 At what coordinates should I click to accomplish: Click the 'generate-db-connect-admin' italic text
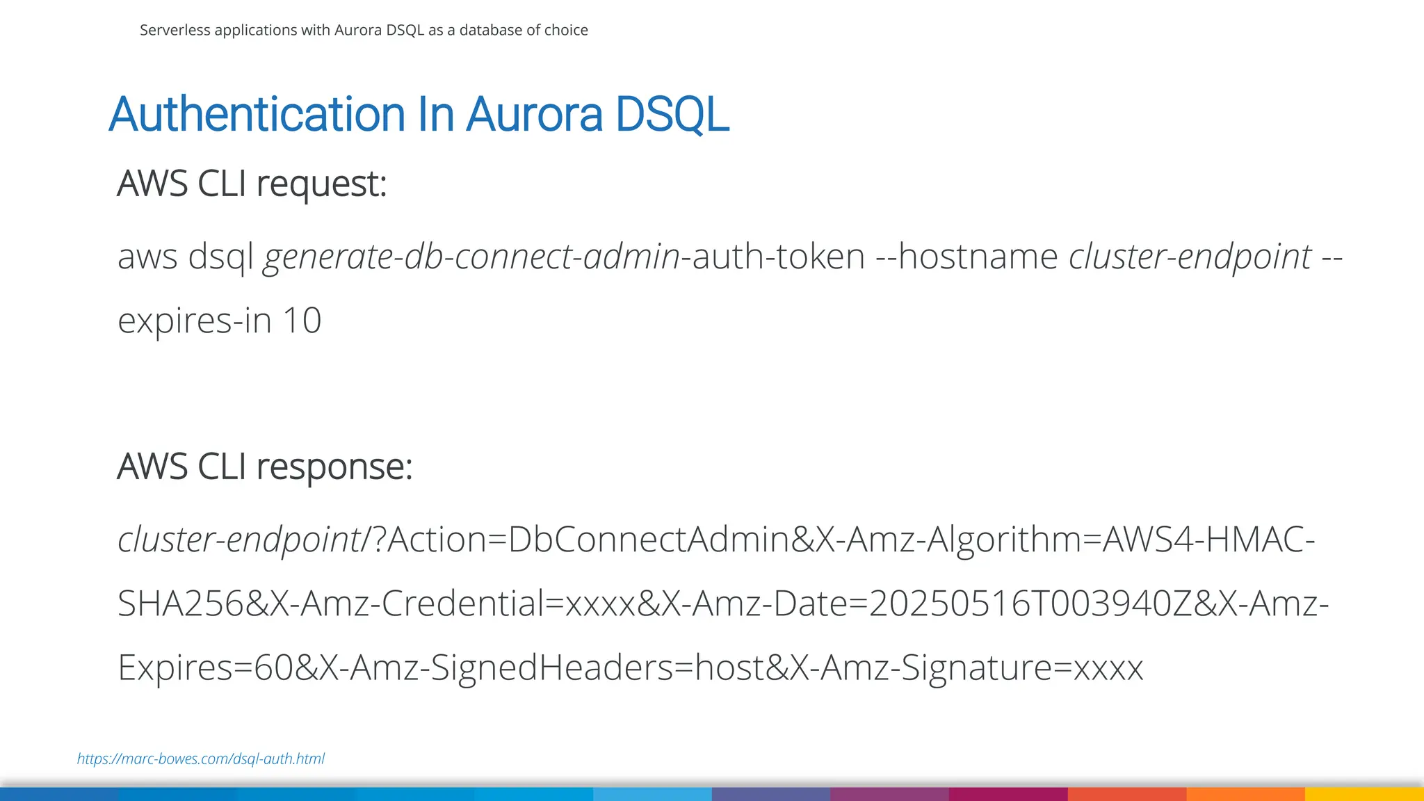click(x=471, y=257)
